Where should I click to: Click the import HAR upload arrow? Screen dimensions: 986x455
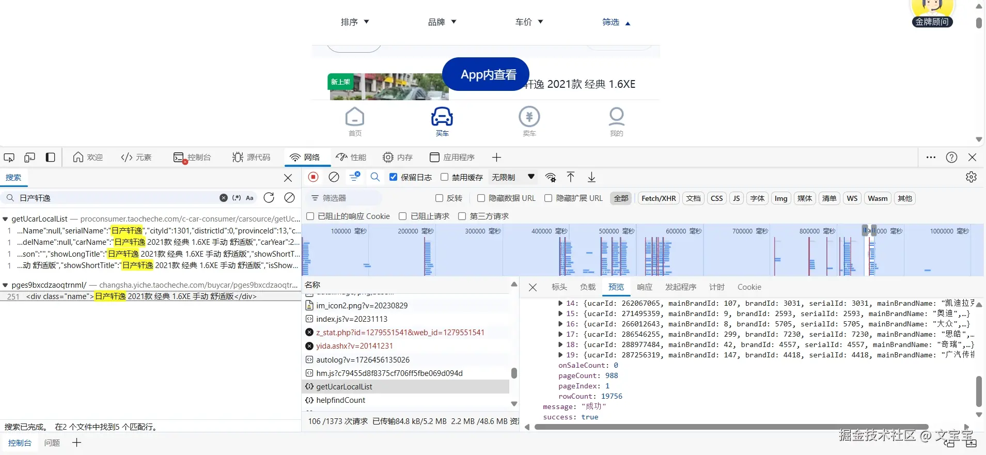coord(571,177)
